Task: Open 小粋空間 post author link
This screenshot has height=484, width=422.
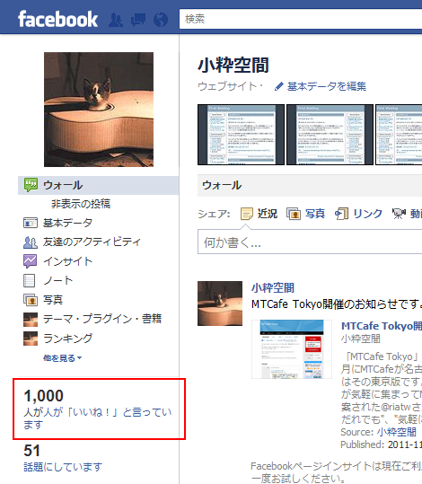Action: tap(273, 287)
